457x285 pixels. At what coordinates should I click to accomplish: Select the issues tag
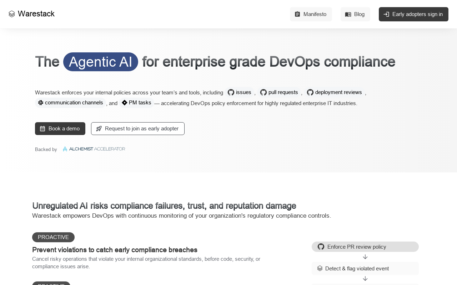(240, 92)
